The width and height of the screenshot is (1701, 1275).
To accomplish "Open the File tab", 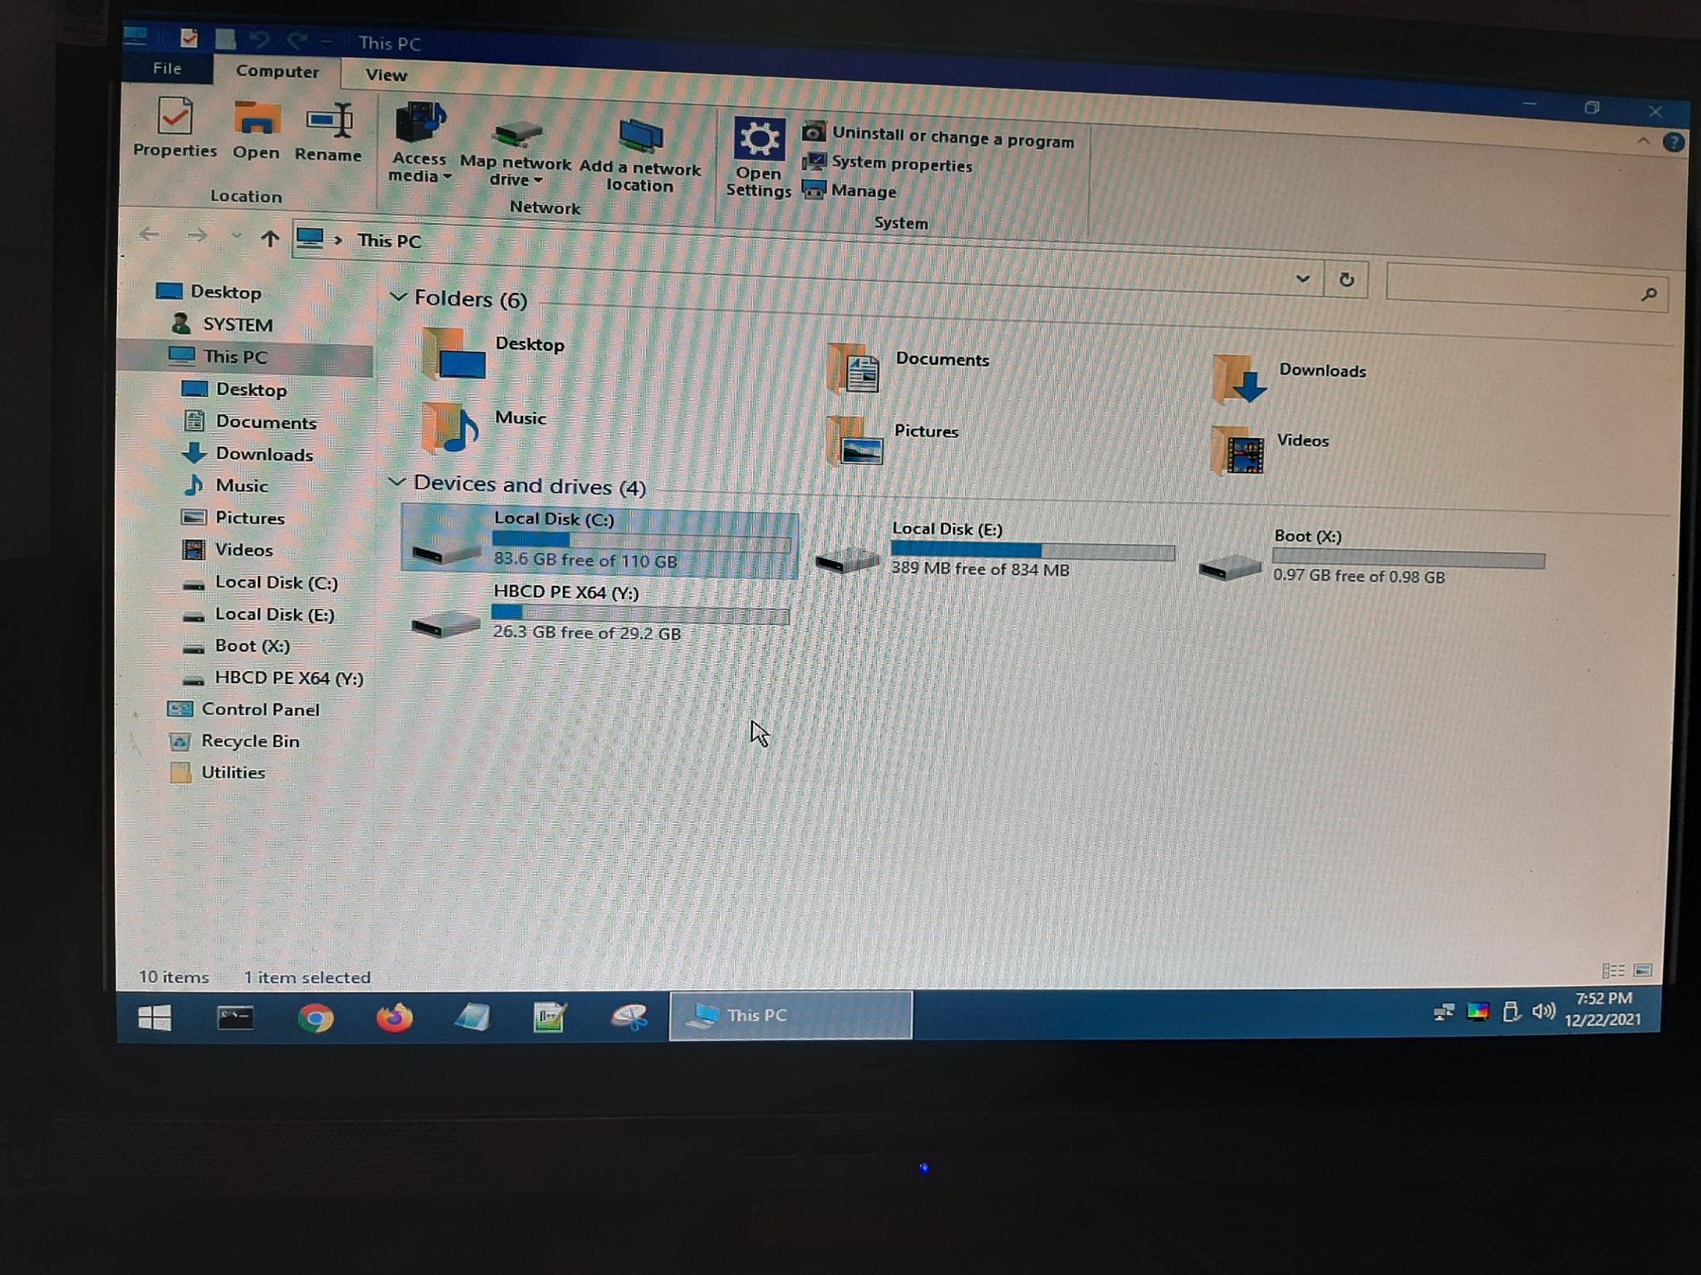I will coord(167,68).
